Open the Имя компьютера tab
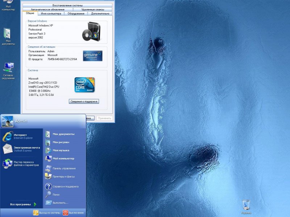This screenshot has height=217, width=290. pyautogui.click(x=51, y=13)
